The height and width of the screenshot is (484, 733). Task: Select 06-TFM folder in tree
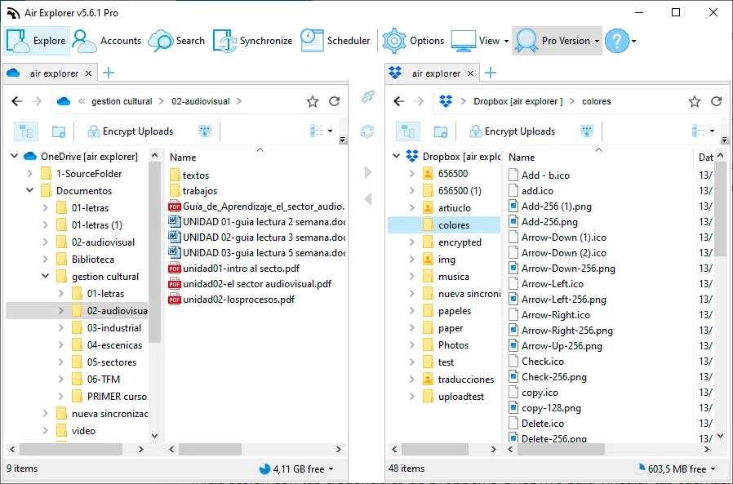(104, 380)
